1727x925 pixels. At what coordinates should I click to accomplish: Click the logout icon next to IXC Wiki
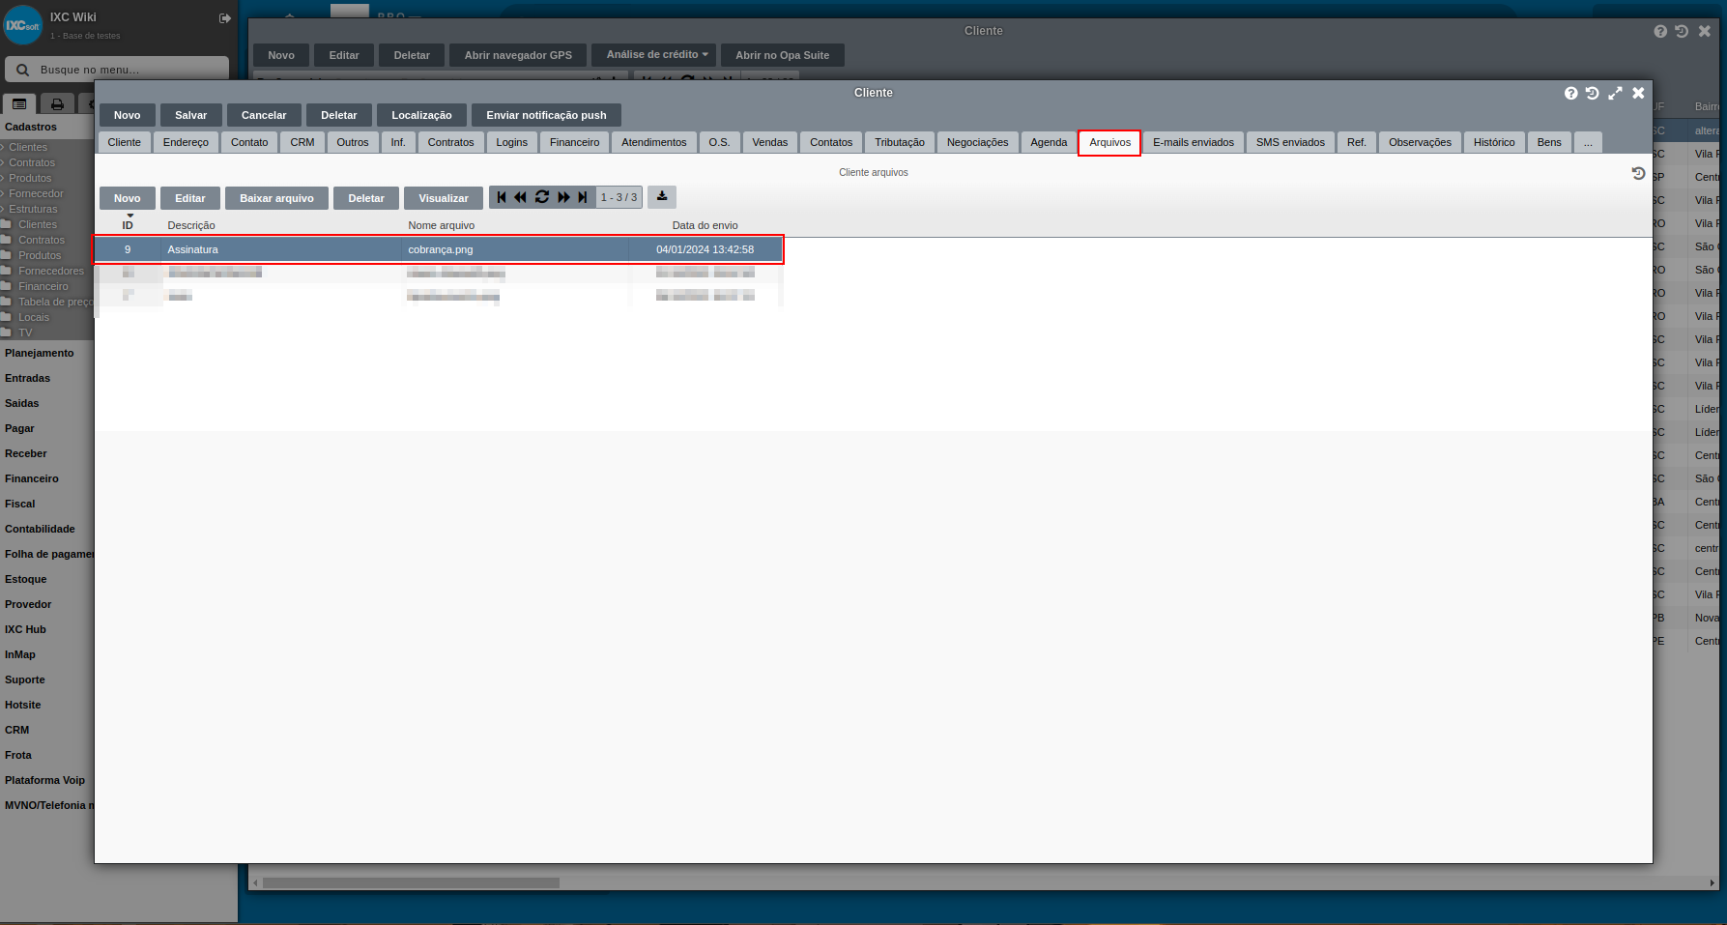[225, 18]
